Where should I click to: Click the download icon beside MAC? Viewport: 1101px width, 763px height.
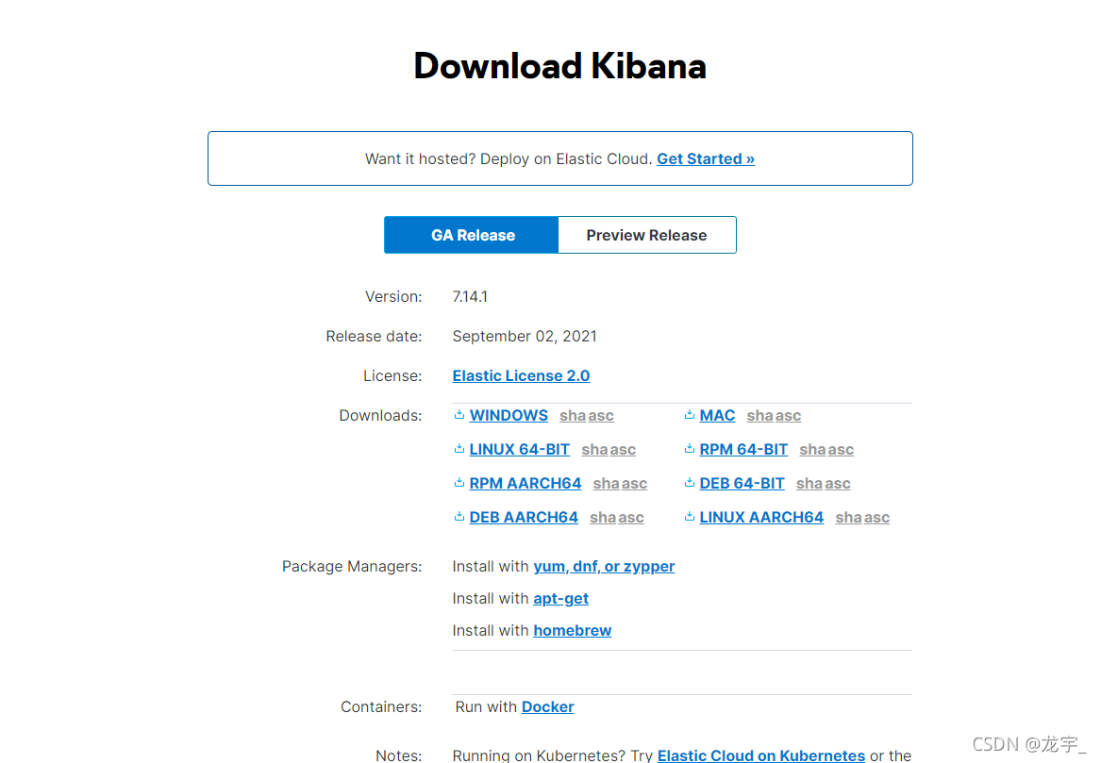[690, 415]
